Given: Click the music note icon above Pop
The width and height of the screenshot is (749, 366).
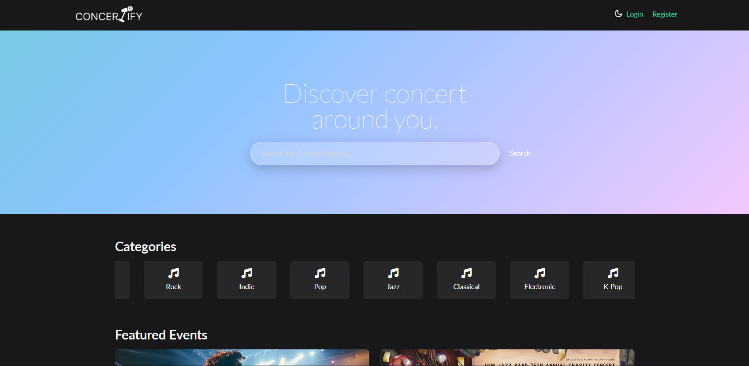Looking at the screenshot, I should [320, 273].
